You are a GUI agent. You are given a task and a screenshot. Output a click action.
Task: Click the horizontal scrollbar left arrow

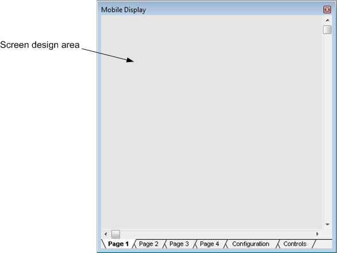pos(105,234)
